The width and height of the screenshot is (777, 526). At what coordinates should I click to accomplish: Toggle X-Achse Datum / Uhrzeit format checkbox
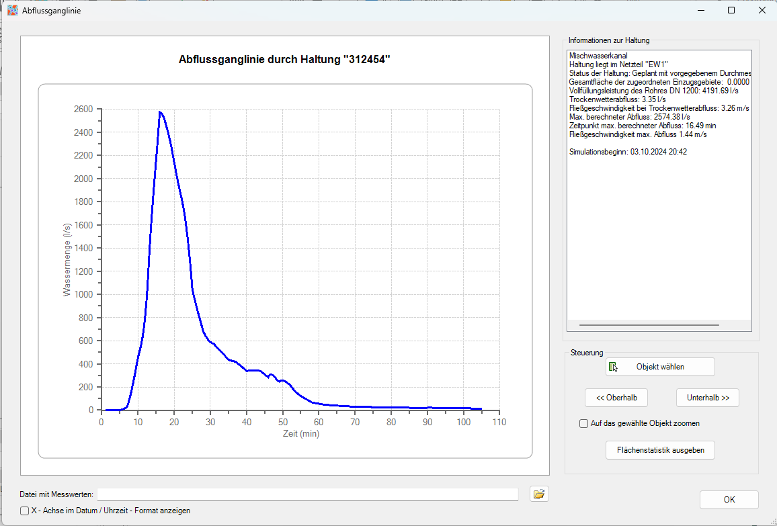point(25,511)
